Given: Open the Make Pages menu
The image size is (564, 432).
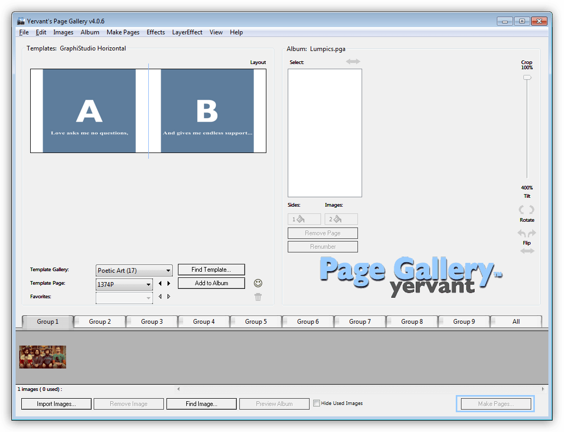Looking at the screenshot, I should 123,32.
